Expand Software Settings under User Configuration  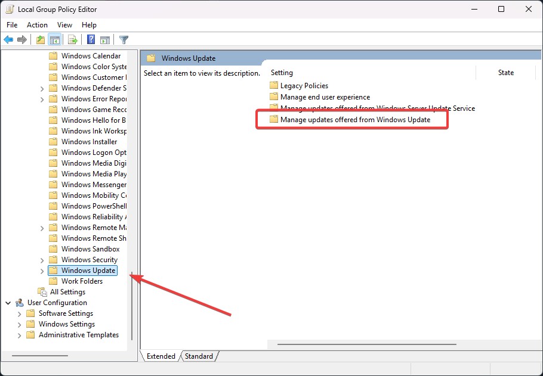[x=19, y=314]
